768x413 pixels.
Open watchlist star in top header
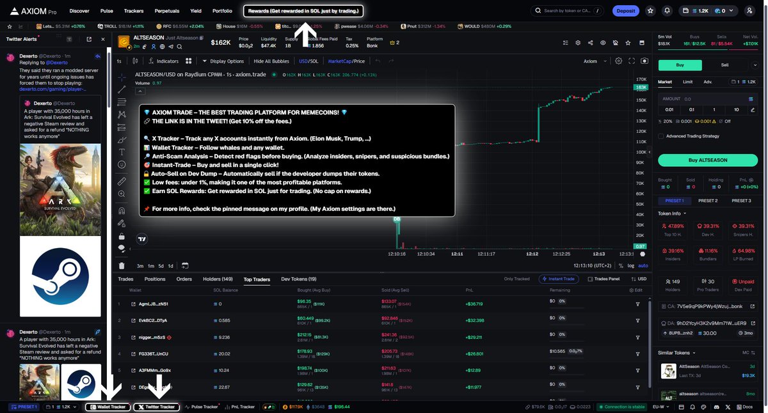tap(651, 11)
